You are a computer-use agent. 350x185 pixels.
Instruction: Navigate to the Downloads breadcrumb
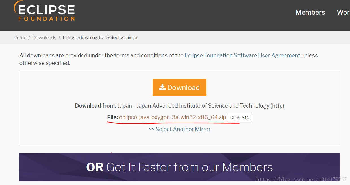[x=44, y=37]
